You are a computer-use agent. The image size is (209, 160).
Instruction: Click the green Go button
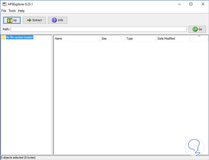click(x=197, y=29)
